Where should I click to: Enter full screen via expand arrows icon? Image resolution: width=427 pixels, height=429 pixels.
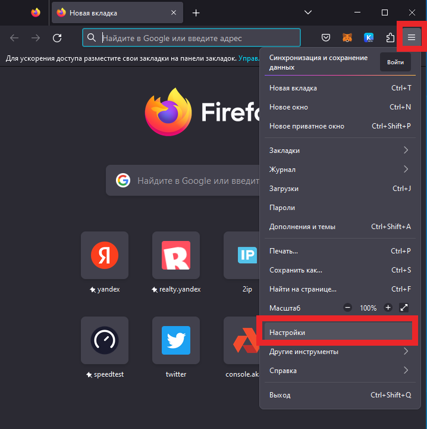[404, 308]
